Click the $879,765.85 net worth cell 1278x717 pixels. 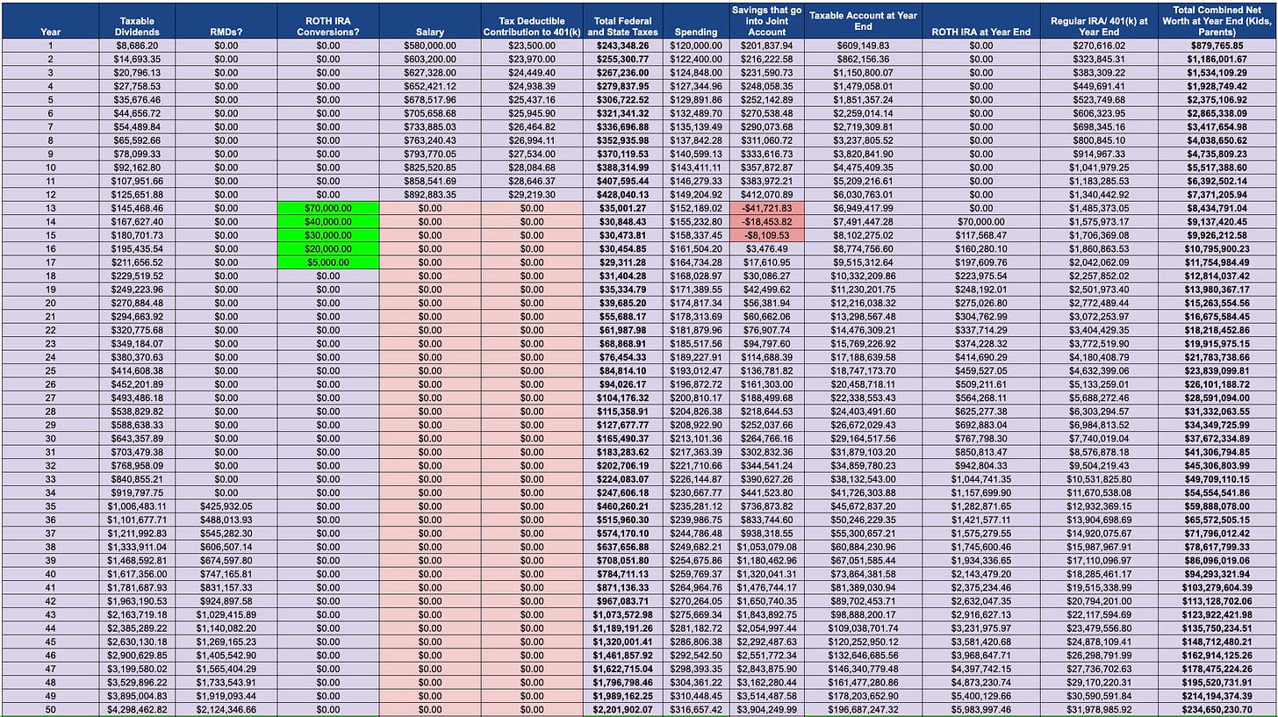(1217, 46)
